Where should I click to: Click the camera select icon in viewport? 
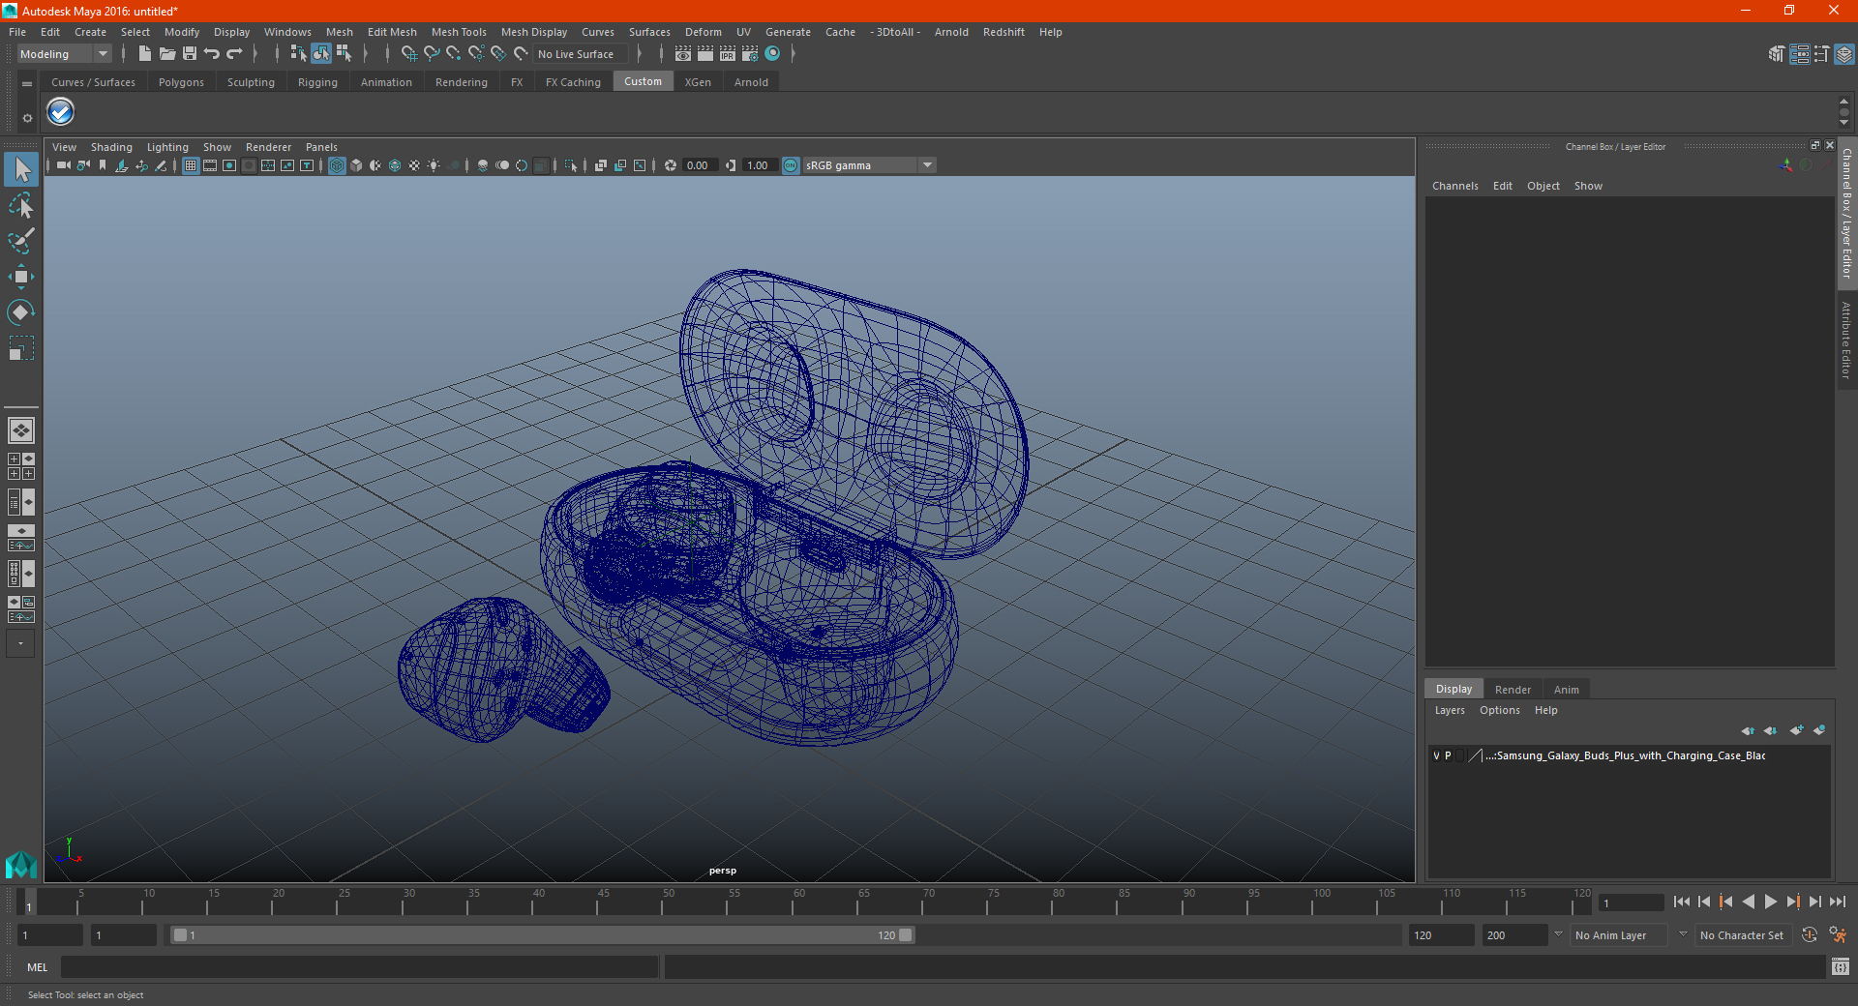point(63,165)
